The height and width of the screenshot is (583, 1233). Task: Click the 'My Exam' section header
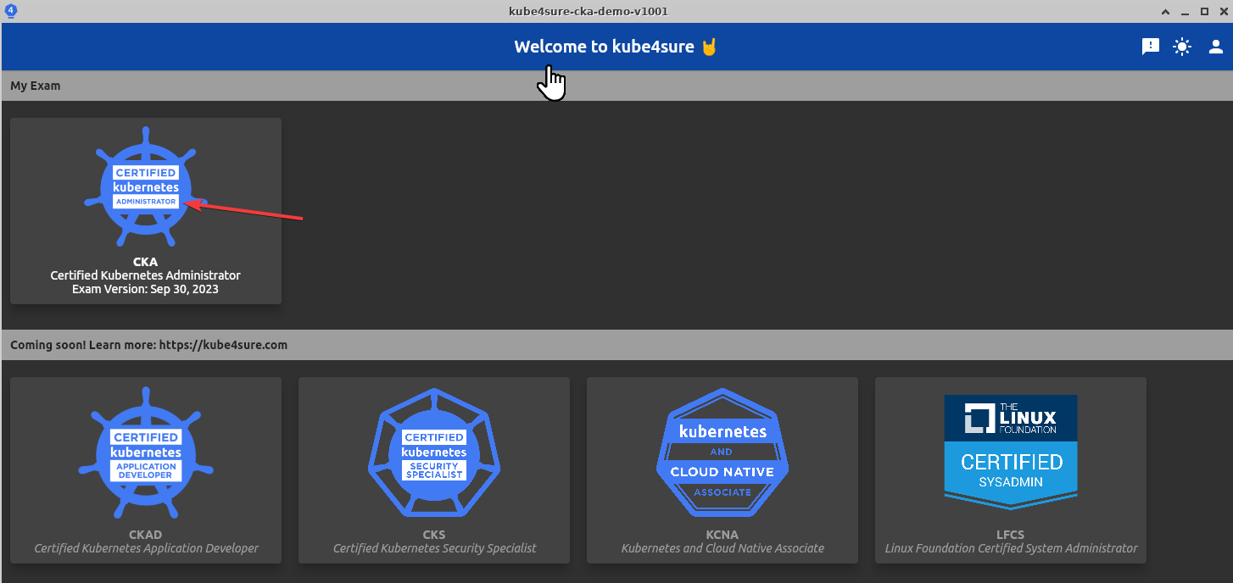point(616,86)
